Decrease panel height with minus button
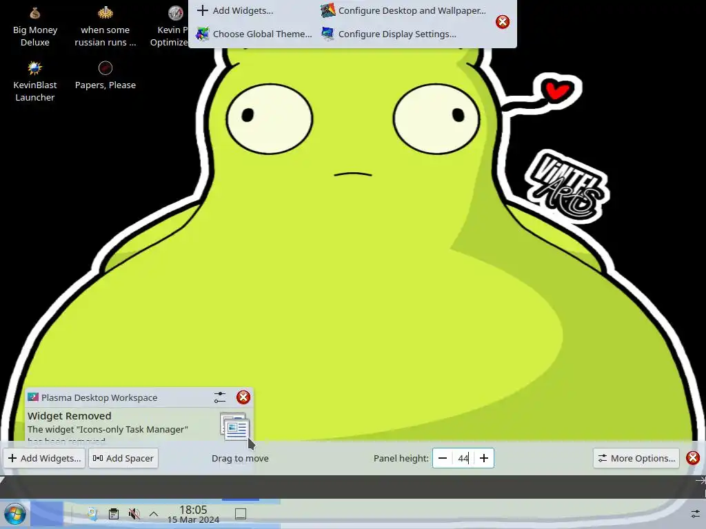The width and height of the screenshot is (706, 529). click(x=443, y=458)
